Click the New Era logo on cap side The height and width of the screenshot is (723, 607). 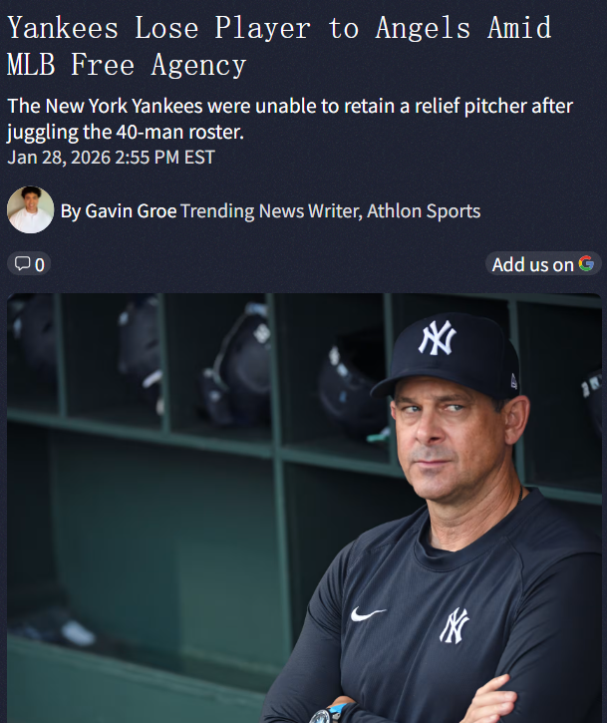(x=514, y=381)
